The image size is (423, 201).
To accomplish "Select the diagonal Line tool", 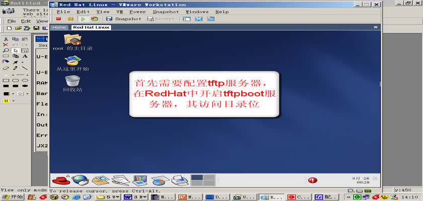I will click(x=25, y=68).
